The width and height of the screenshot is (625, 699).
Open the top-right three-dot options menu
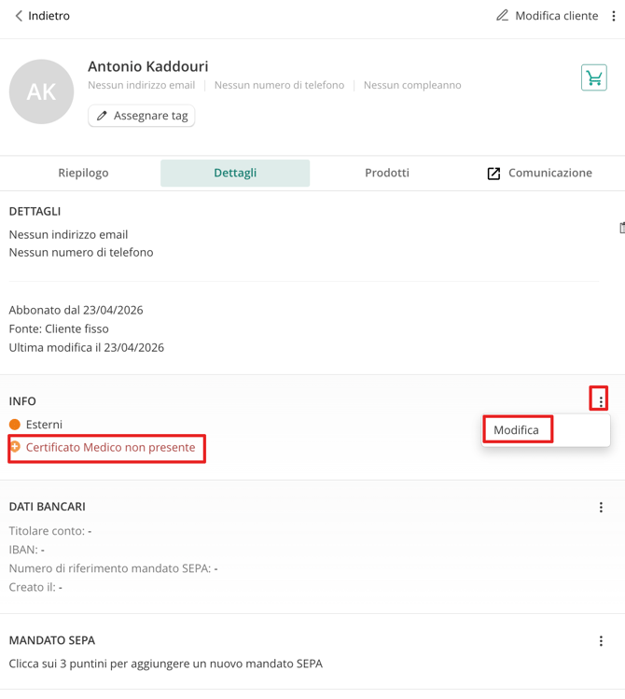pyautogui.click(x=614, y=16)
